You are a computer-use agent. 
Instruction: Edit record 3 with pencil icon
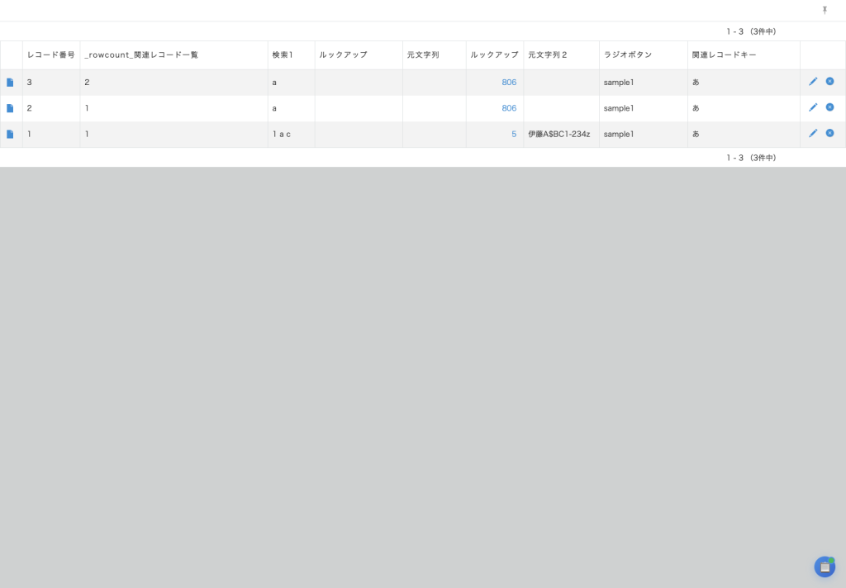813,82
